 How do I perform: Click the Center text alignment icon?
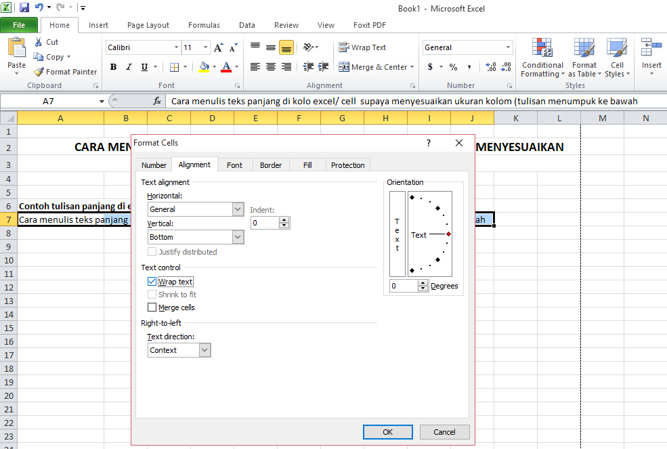point(271,67)
